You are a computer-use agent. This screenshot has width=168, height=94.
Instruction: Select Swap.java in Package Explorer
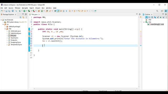[14, 40]
